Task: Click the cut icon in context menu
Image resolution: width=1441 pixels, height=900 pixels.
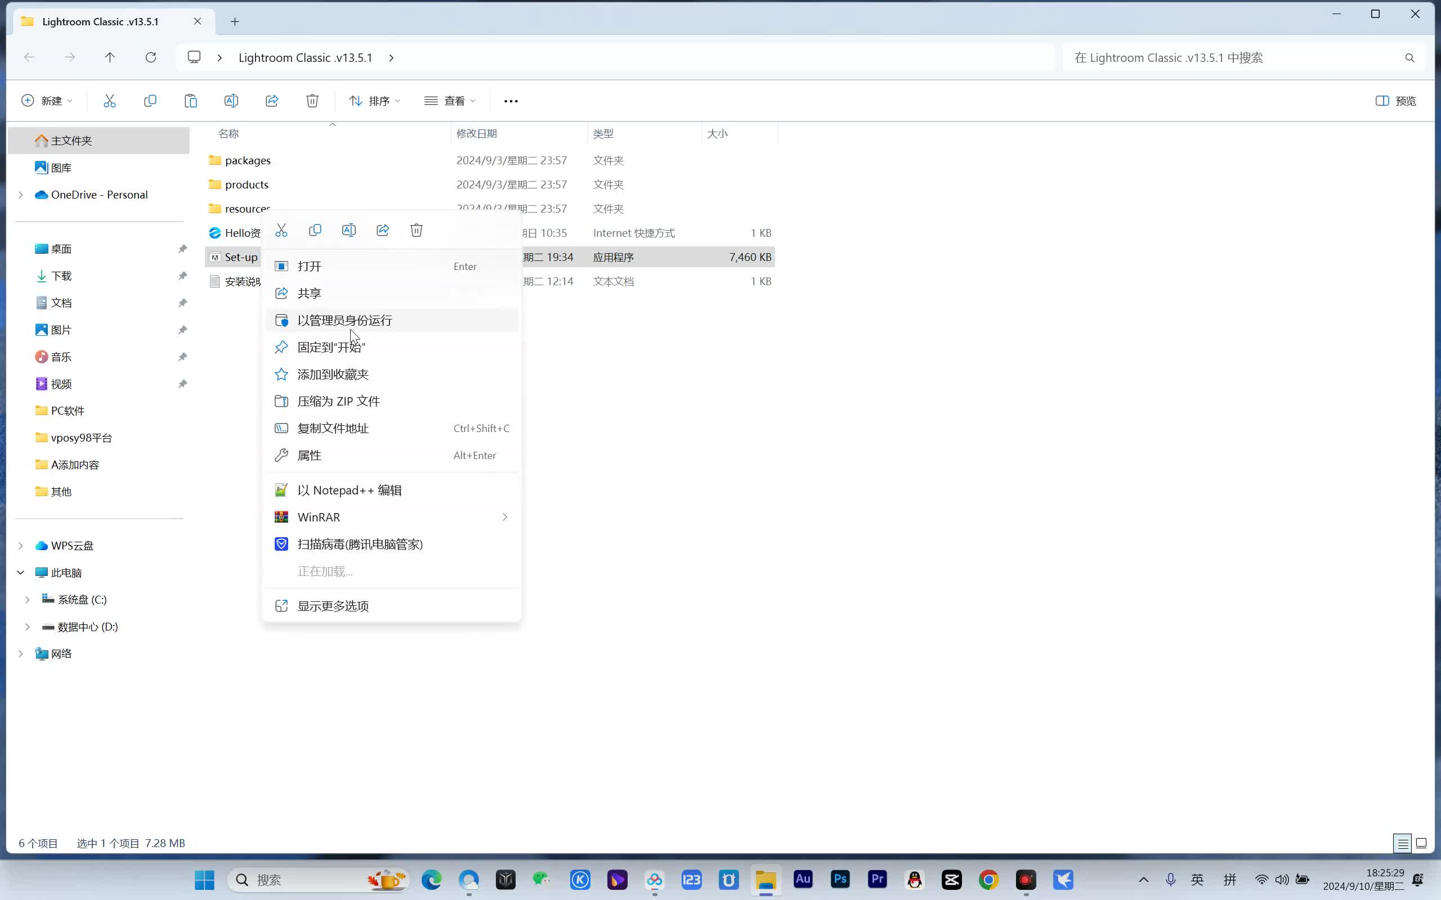Action: click(x=281, y=231)
